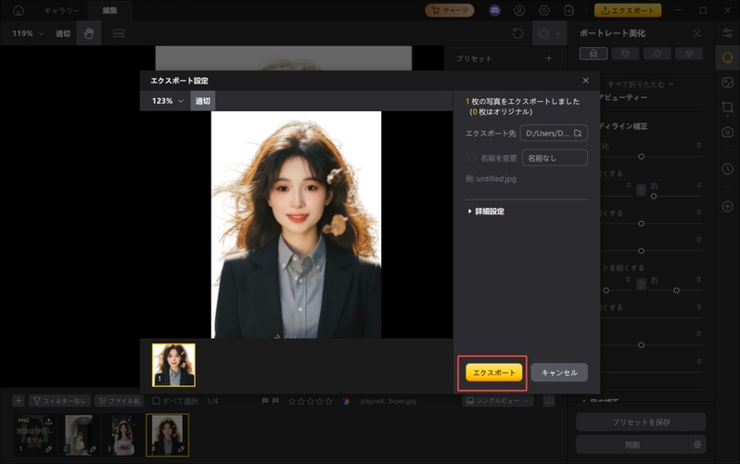The height and width of the screenshot is (464, 740).
Task: Select the second portrait beautify category tab
Action: (x=625, y=54)
